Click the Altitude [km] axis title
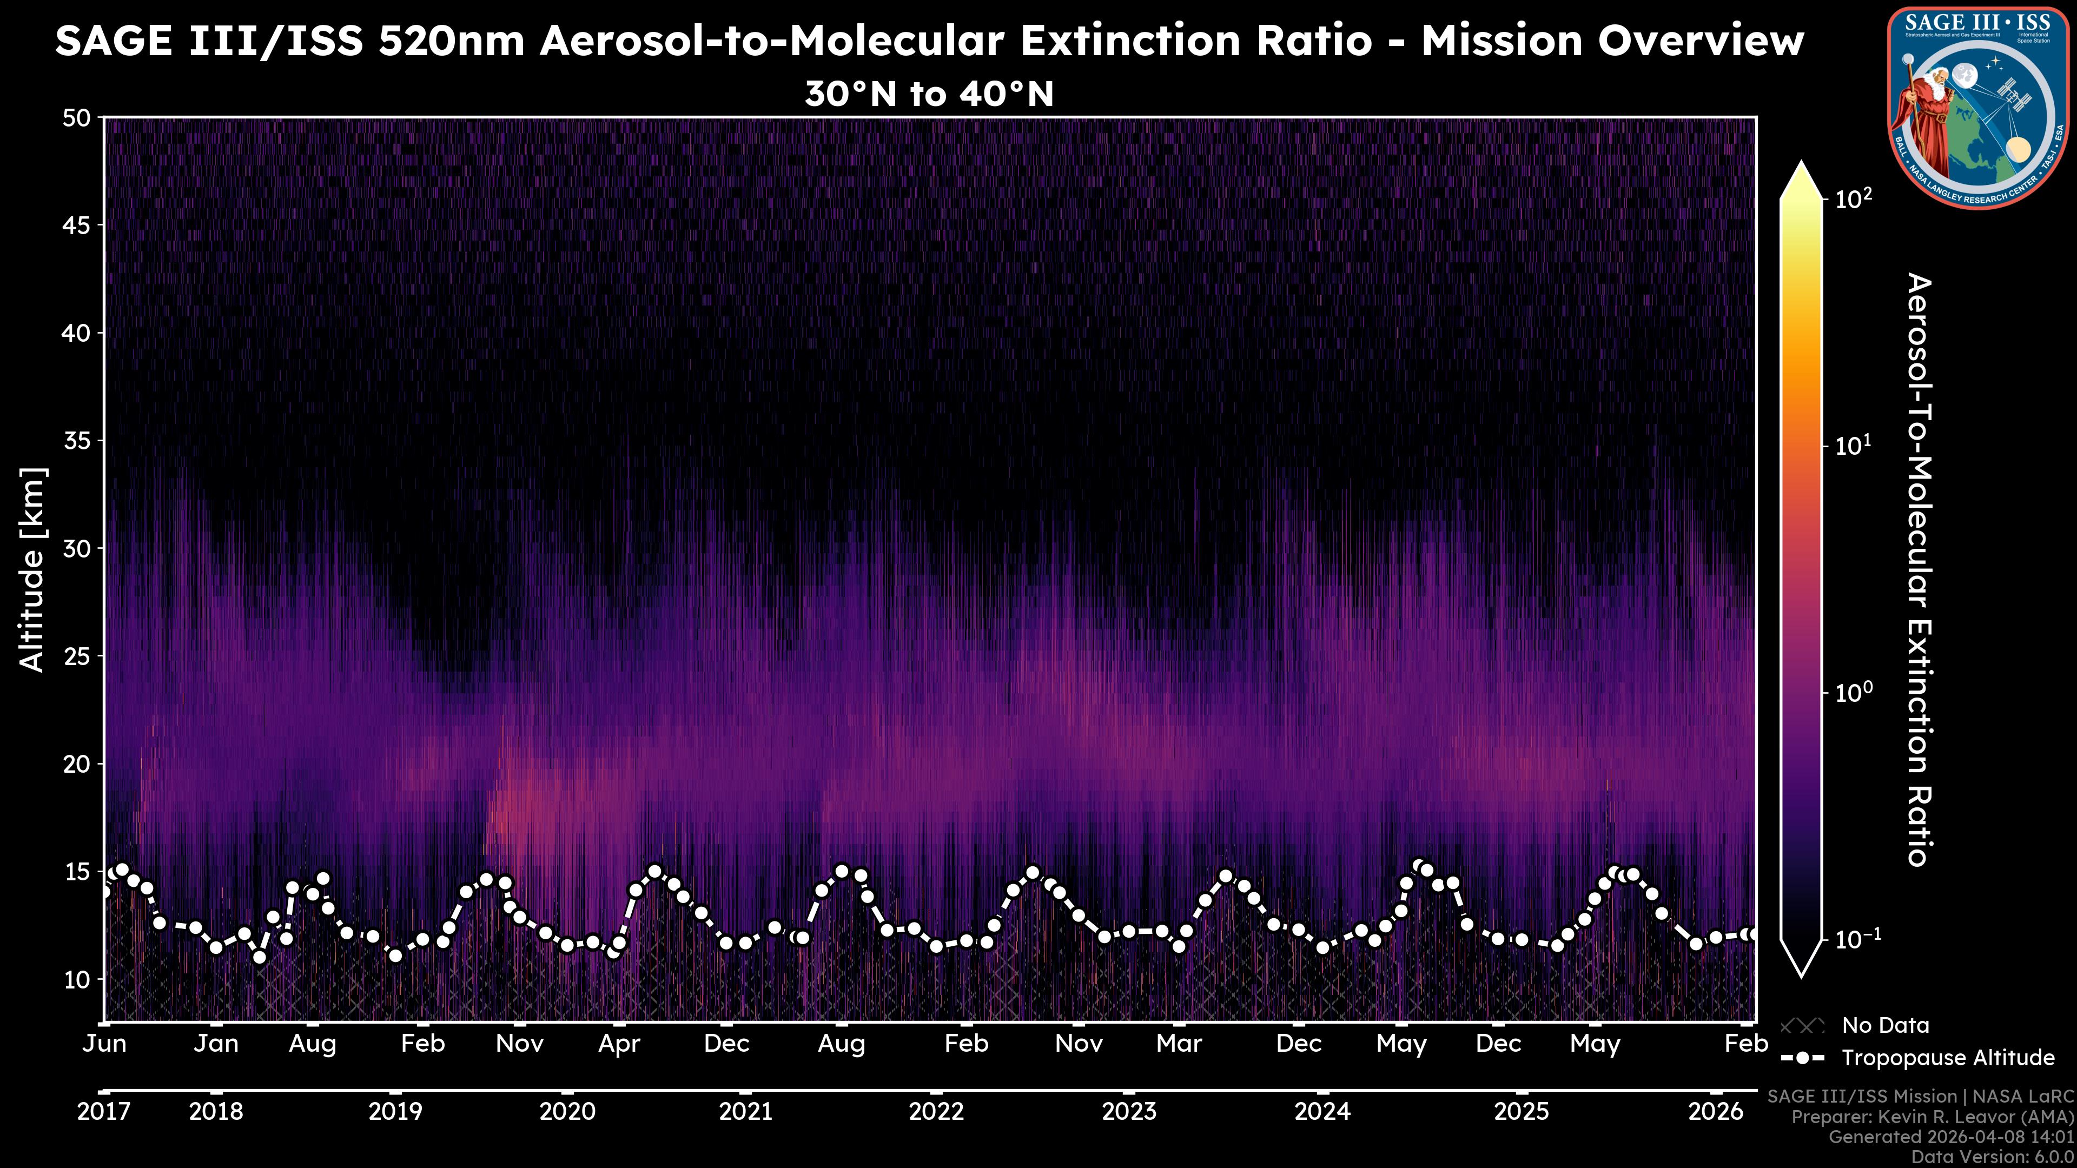The image size is (2077, 1168). (32, 569)
